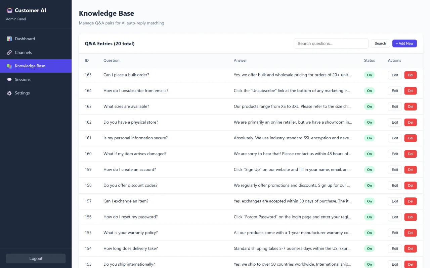This screenshot has width=430, height=268.
Task: Click ID cell 157
Action: (x=88, y=201)
